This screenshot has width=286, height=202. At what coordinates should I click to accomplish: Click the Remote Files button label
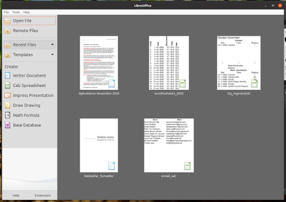pos(25,31)
